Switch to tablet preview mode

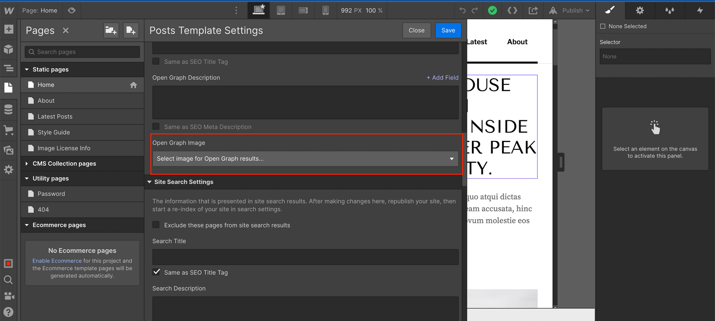tap(281, 10)
